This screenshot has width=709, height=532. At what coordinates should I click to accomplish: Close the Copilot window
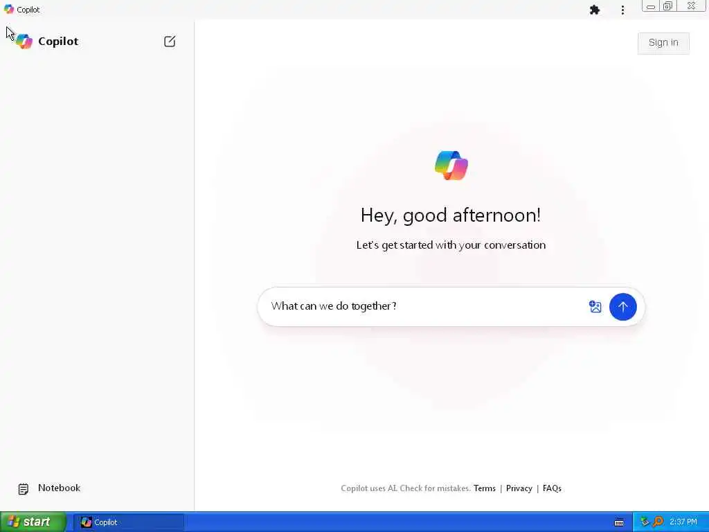point(692,6)
